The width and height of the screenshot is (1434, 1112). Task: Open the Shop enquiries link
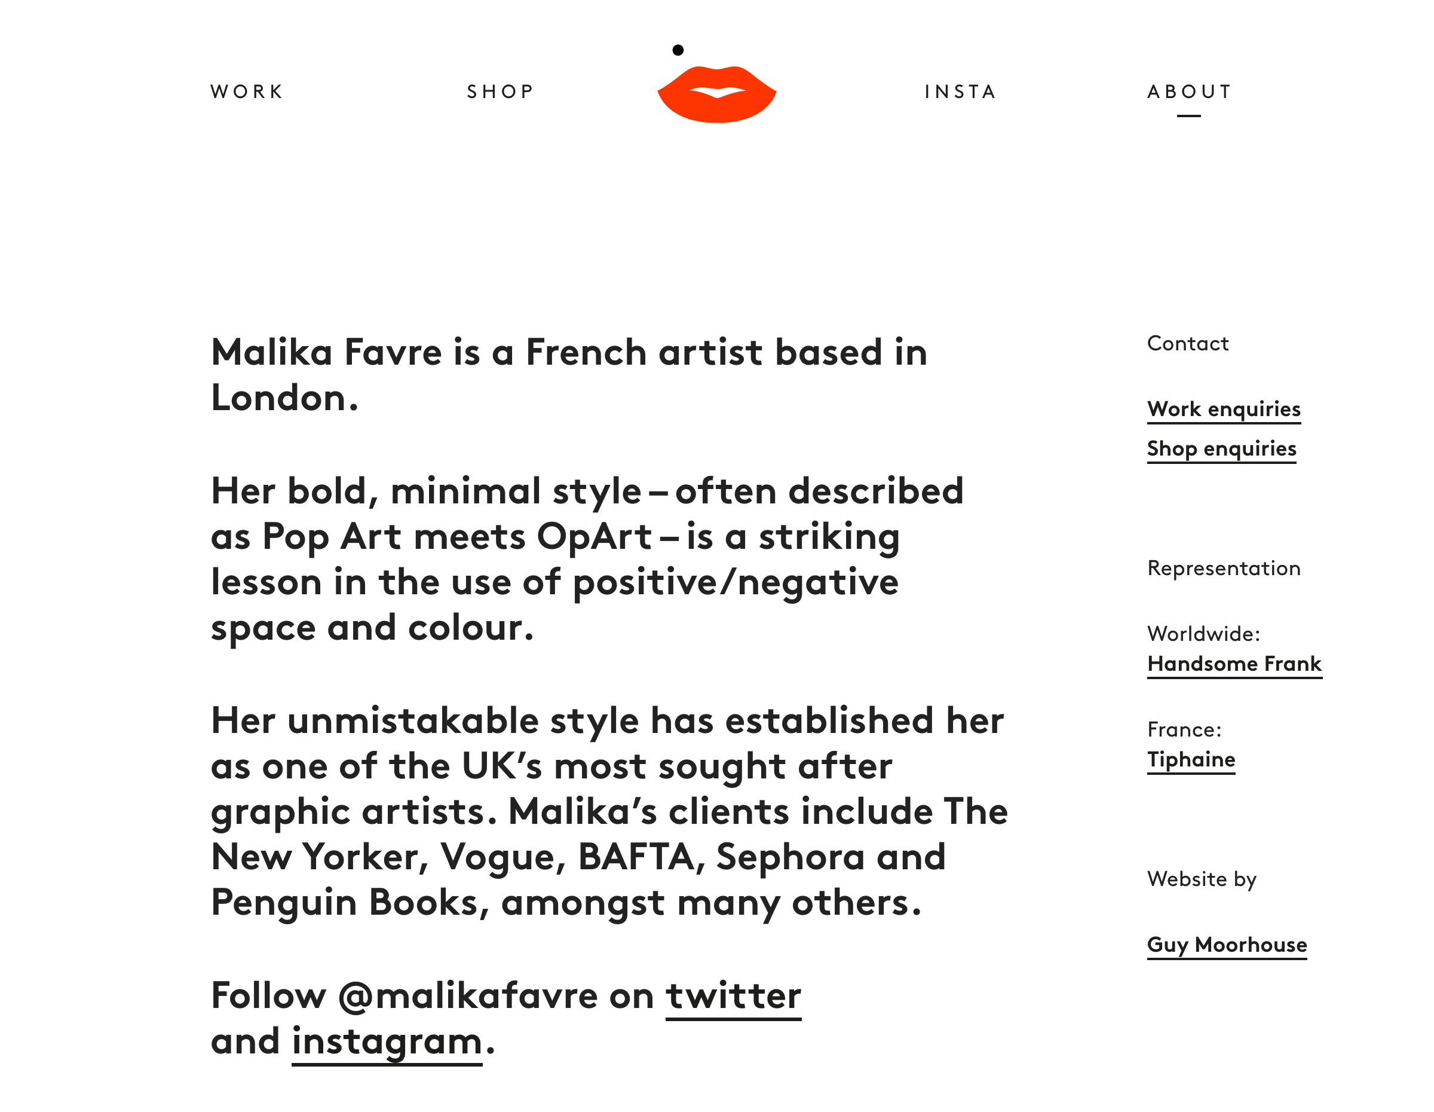point(1221,448)
